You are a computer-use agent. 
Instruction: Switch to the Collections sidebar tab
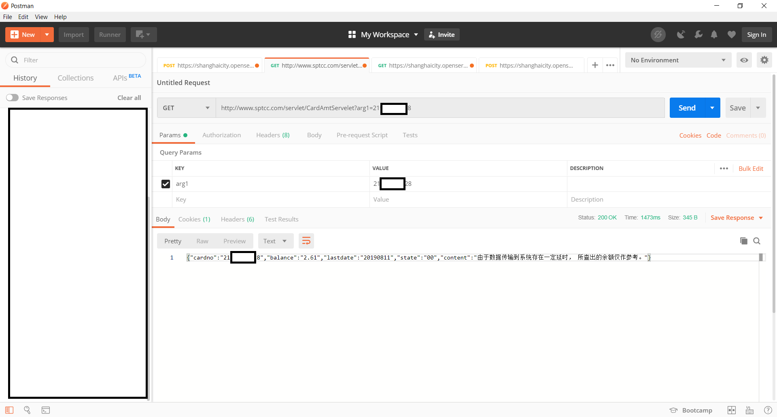click(76, 78)
